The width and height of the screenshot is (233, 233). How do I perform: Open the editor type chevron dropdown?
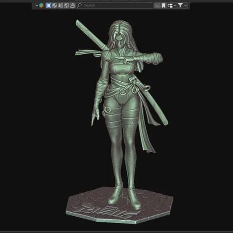pyautogui.click(x=37, y=5)
